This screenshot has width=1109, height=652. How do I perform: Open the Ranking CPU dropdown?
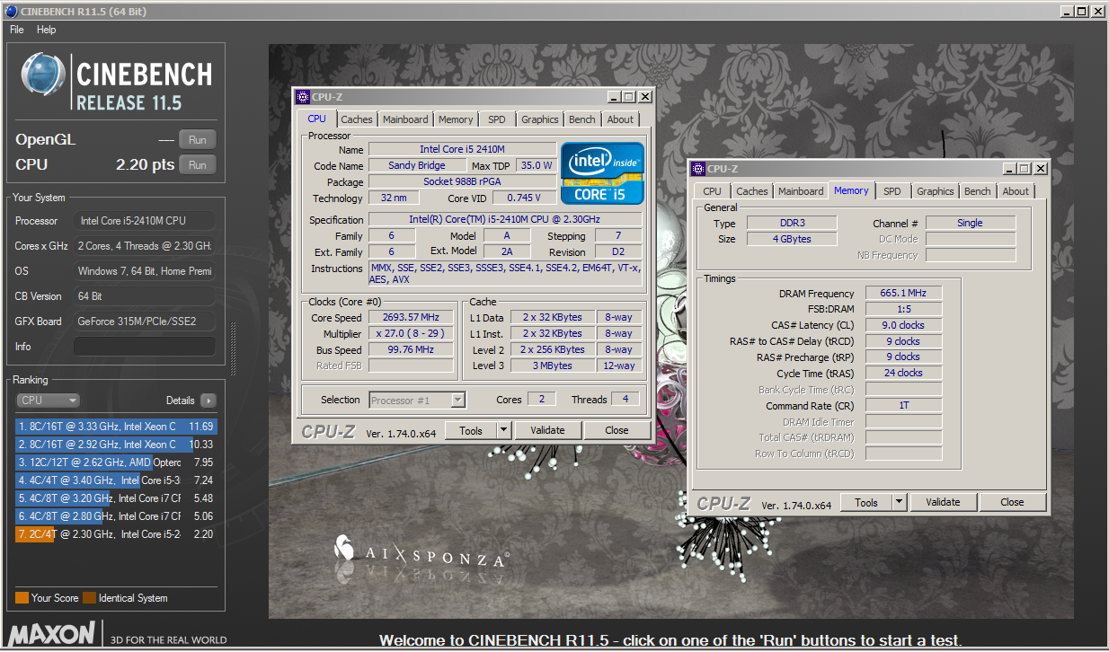pos(49,401)
